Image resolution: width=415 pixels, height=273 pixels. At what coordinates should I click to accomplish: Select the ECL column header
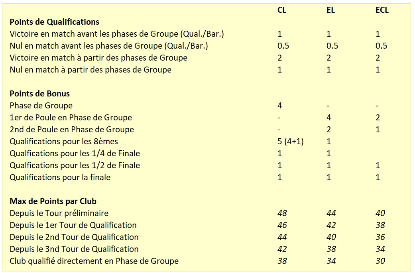[x=382, y=10]
